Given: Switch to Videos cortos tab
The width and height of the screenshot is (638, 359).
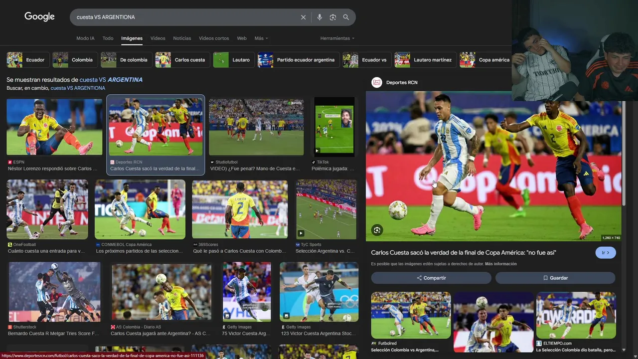Looking at the screenshot, I should click(214, 38).
